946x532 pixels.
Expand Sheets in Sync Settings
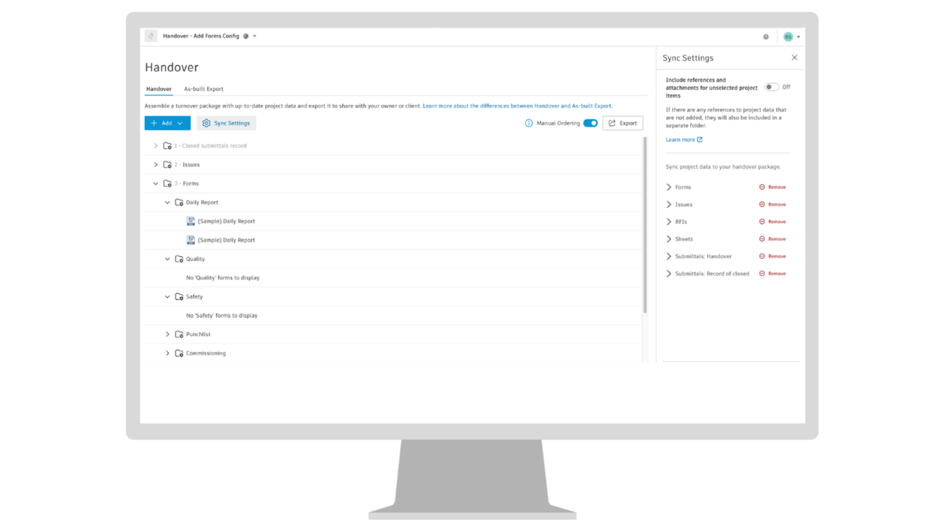click(669, 239)
